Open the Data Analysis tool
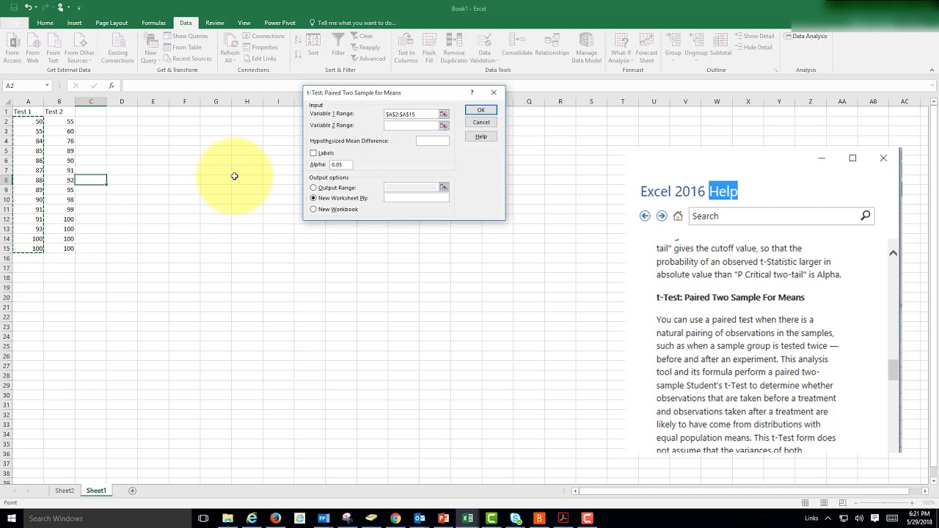Screen dimensions: 939x528 click(x=805, y=36)
